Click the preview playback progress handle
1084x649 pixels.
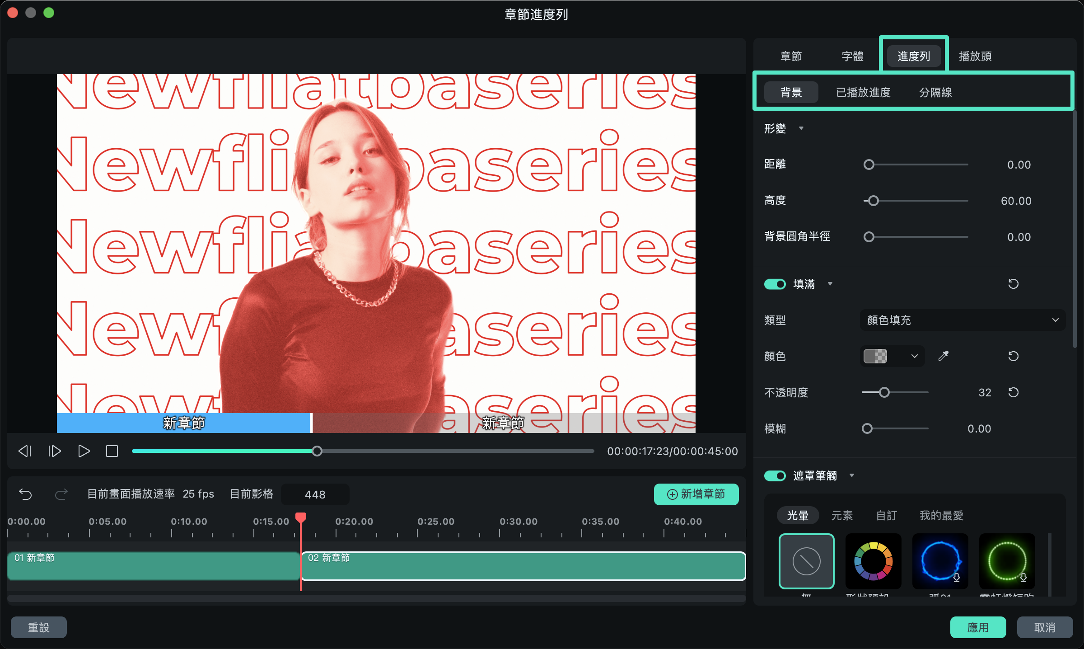[317, 451]
